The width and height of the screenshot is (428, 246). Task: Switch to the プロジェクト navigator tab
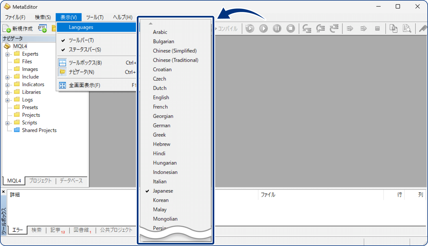40,181
